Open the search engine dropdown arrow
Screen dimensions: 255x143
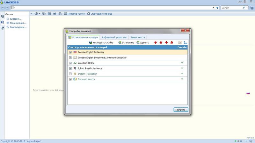(247, 8)
